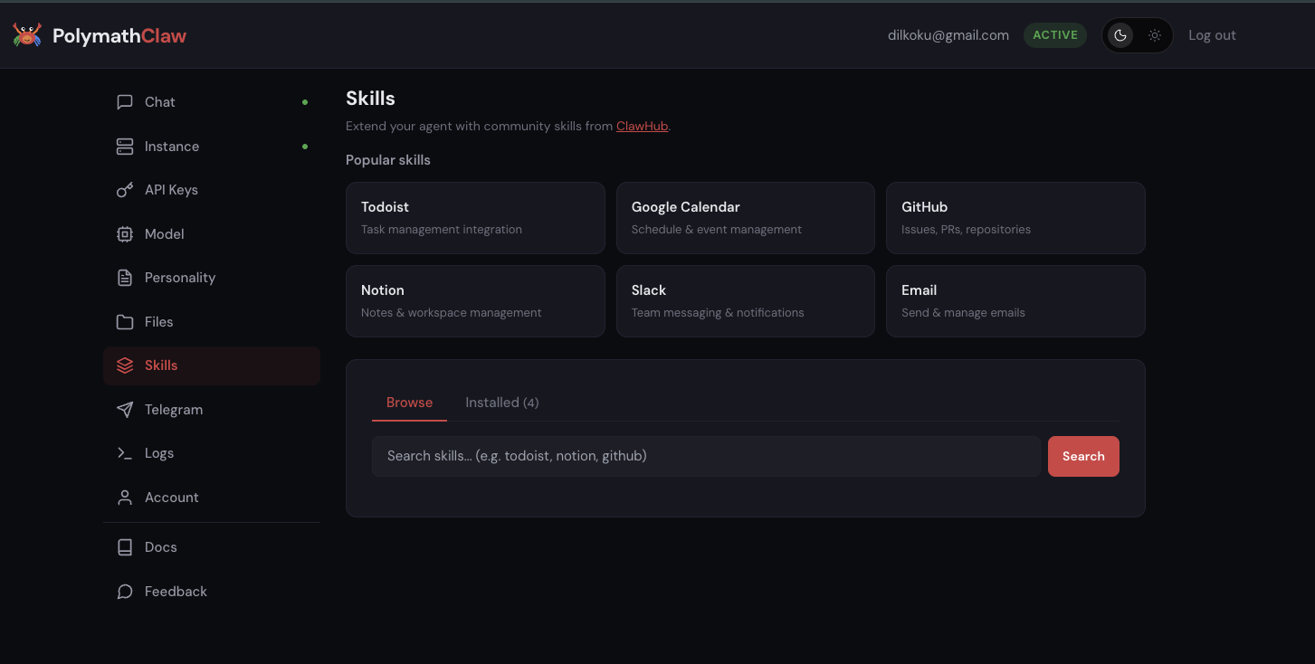Focus the Search skills input field
1315x664 pixels.
(x=706, y=456)
